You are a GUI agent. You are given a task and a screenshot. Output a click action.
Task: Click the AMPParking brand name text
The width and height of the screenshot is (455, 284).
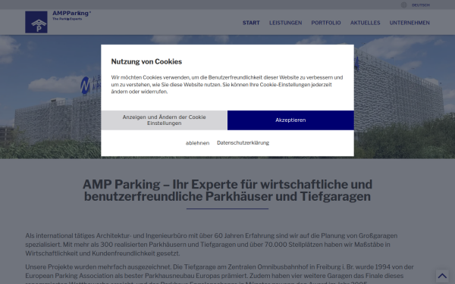[x=72, y=14]
